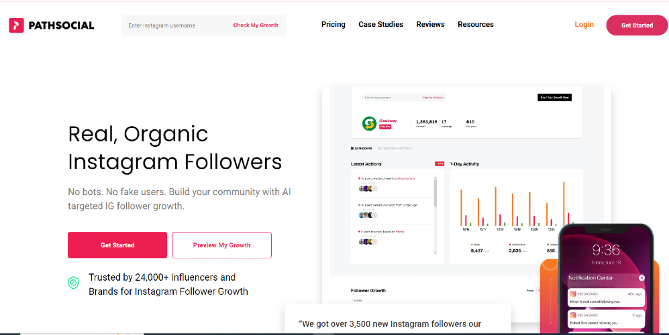Focus the Enter Instagram username field
Screen dimensions: 669x335
pos(176,25)
